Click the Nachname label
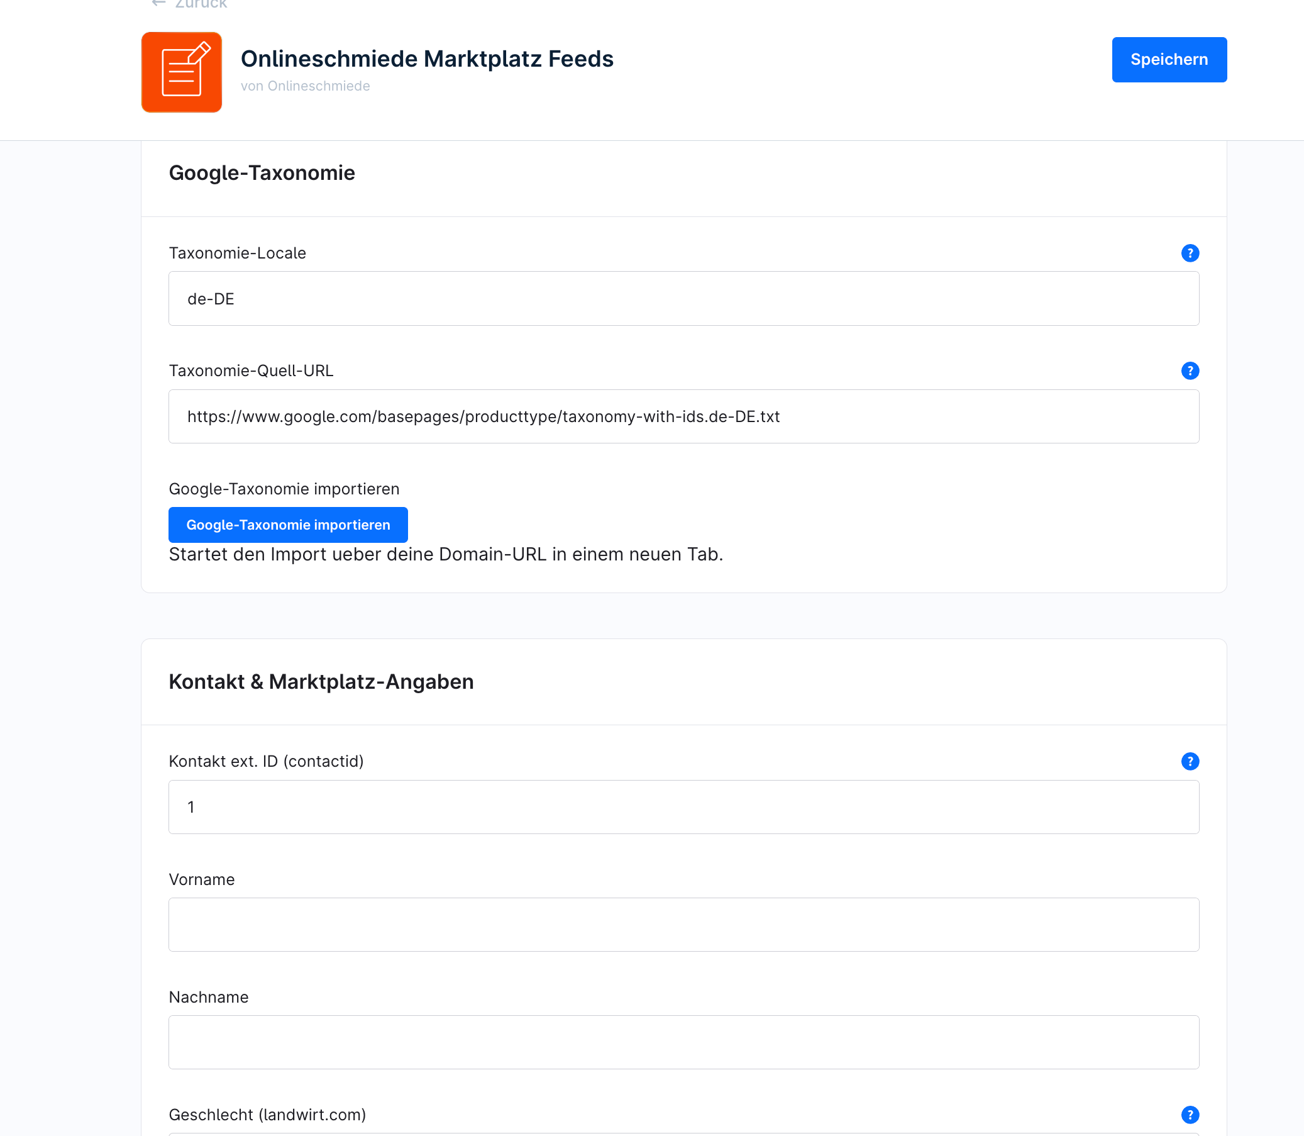The image size is (1304, 1136). point(209,997)
